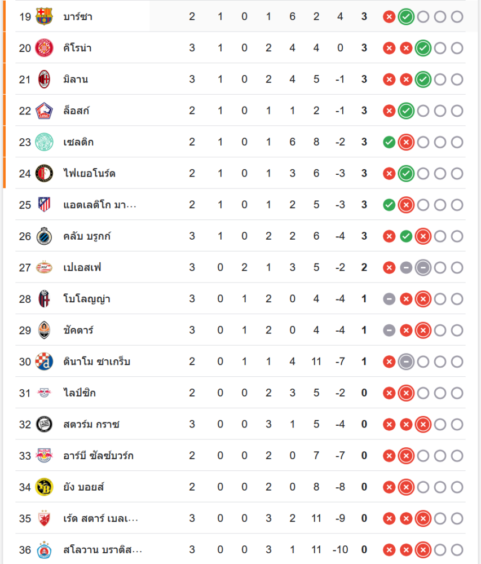This screenshot has width=481, height=564.
Task: Open the เปเอสเฟ team link
Action: [x=82, y=267]
